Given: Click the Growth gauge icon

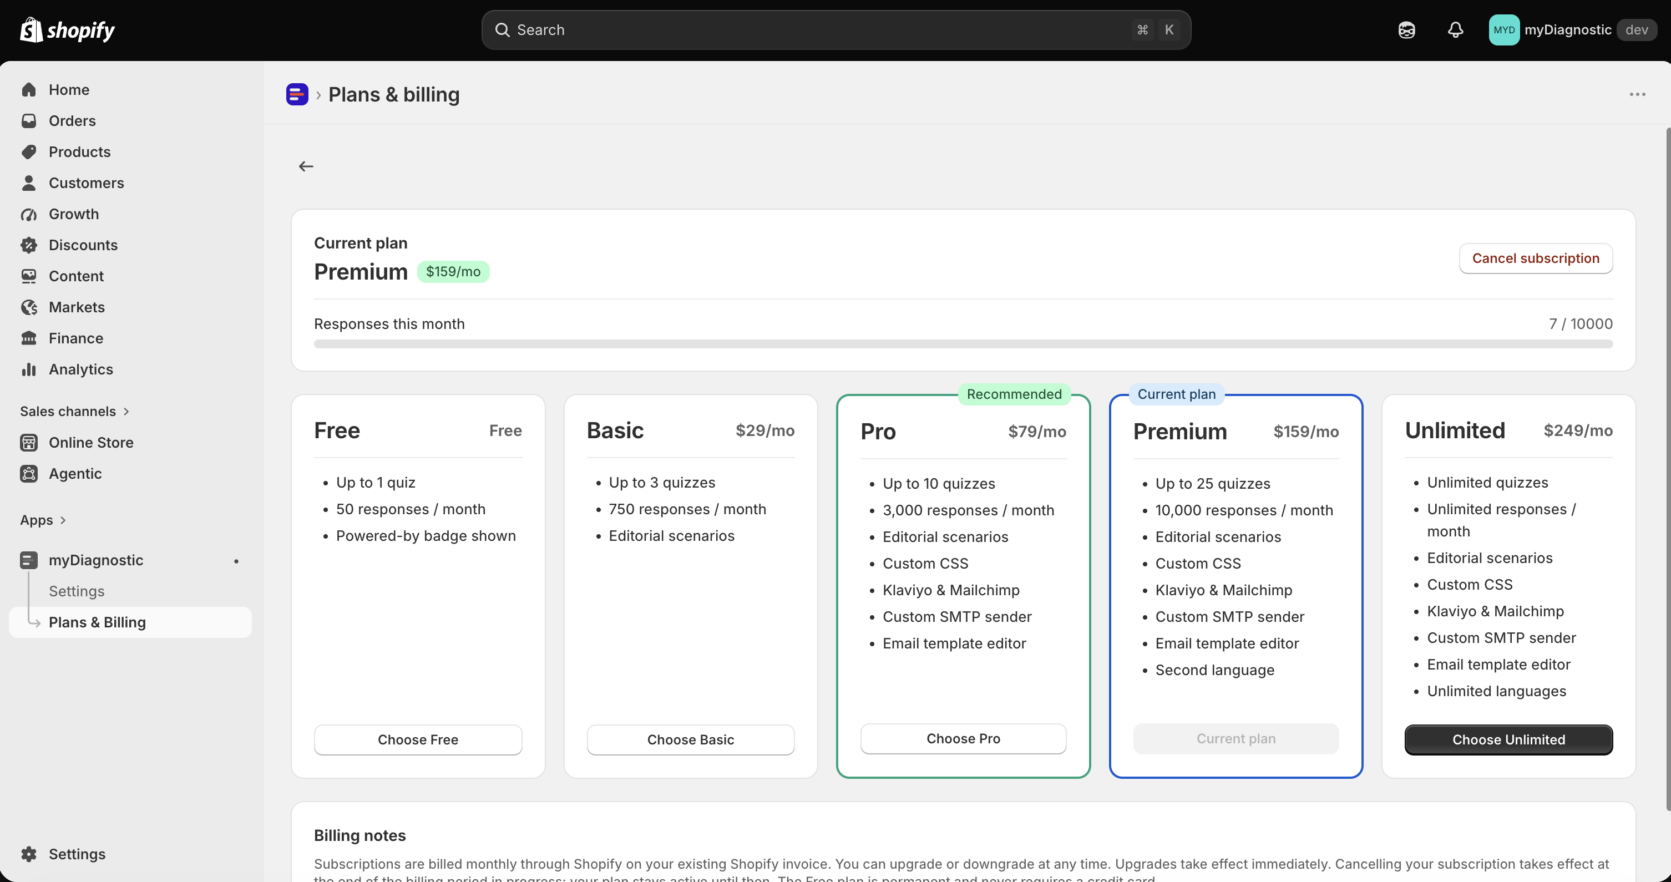Looking at the screenshot, I should click(28, 214).
